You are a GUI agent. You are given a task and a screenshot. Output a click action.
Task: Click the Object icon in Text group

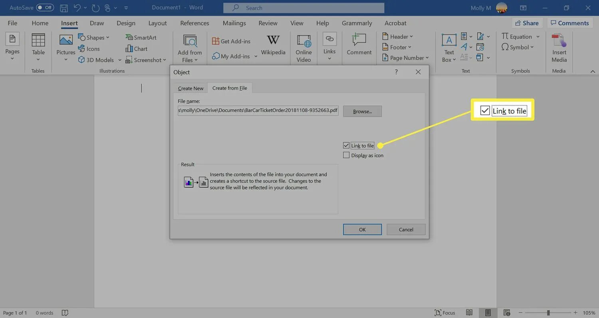480,57
